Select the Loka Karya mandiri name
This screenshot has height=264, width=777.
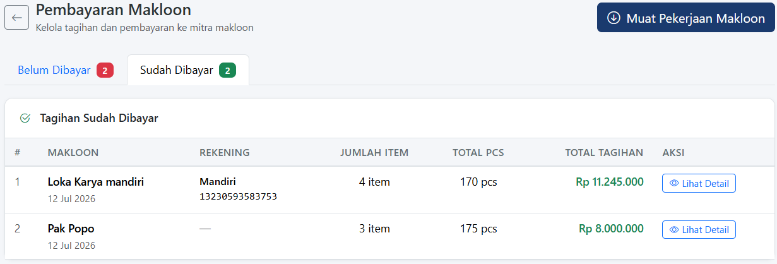96,182
